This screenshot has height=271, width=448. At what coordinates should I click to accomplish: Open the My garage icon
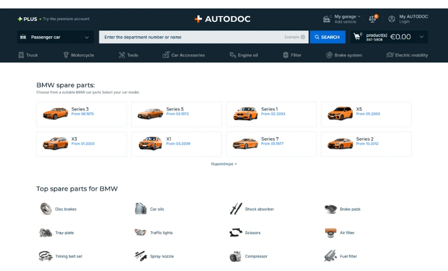(326, 19)
